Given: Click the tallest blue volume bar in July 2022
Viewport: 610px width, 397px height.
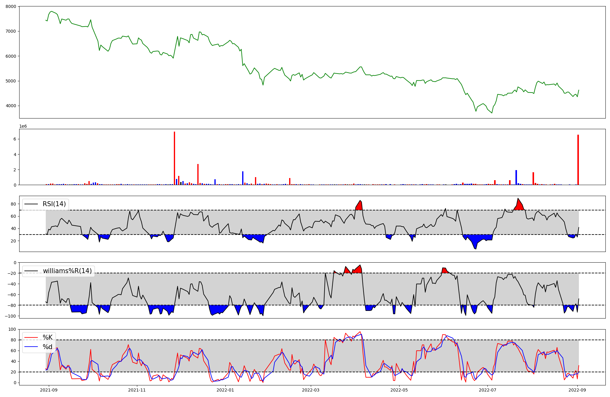Looking at the screenshot, I should (516, 178).
